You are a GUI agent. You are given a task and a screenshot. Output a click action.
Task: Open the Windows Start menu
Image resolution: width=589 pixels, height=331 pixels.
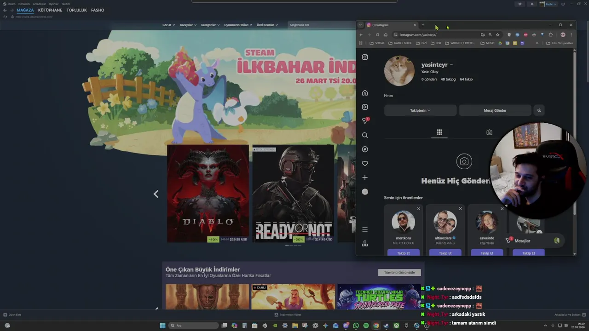tap(162, 325)
